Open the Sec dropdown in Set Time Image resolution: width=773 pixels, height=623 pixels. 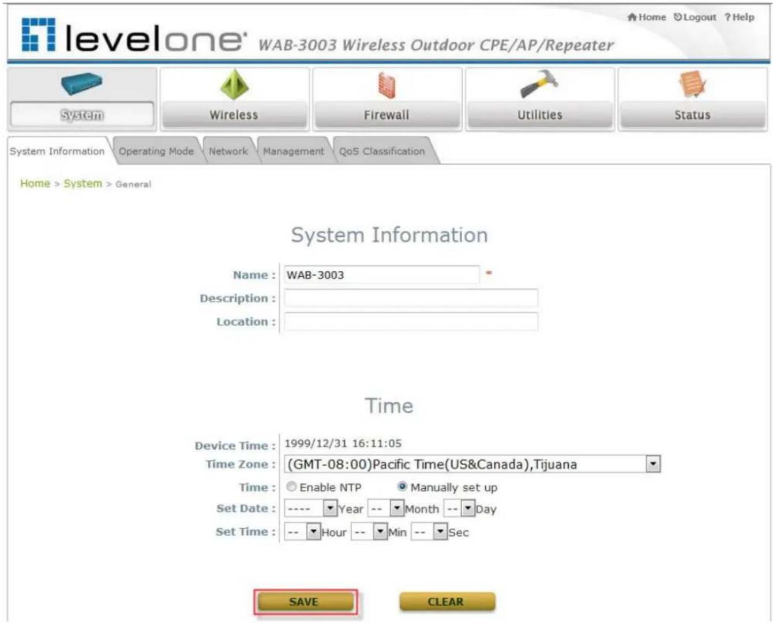pos(430,532)
